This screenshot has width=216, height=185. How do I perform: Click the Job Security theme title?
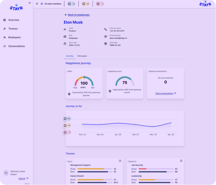coord(137,165)
